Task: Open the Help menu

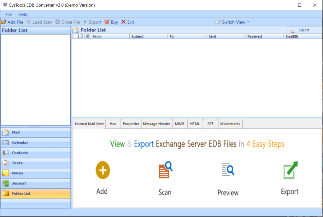Action: pos(23,14)
